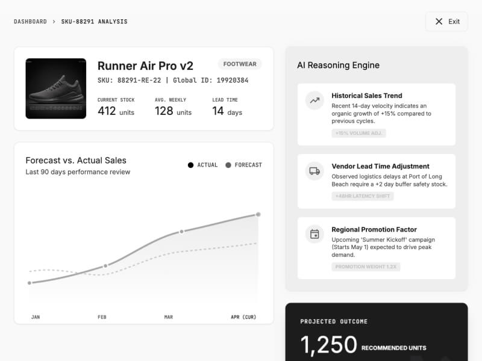The width and height of the screenshot is (482, 361).
Task: Click the Last 90 days performance review subtitle
Action: 78,172
